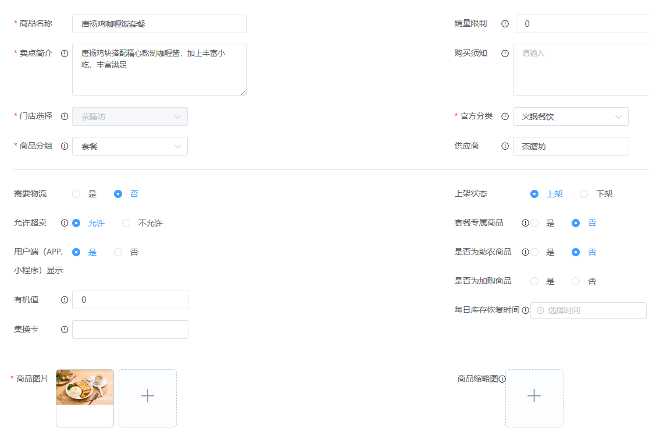Click the 卖点简介 text area
Viewport: 649px width, 435px height.
point(159,69)
